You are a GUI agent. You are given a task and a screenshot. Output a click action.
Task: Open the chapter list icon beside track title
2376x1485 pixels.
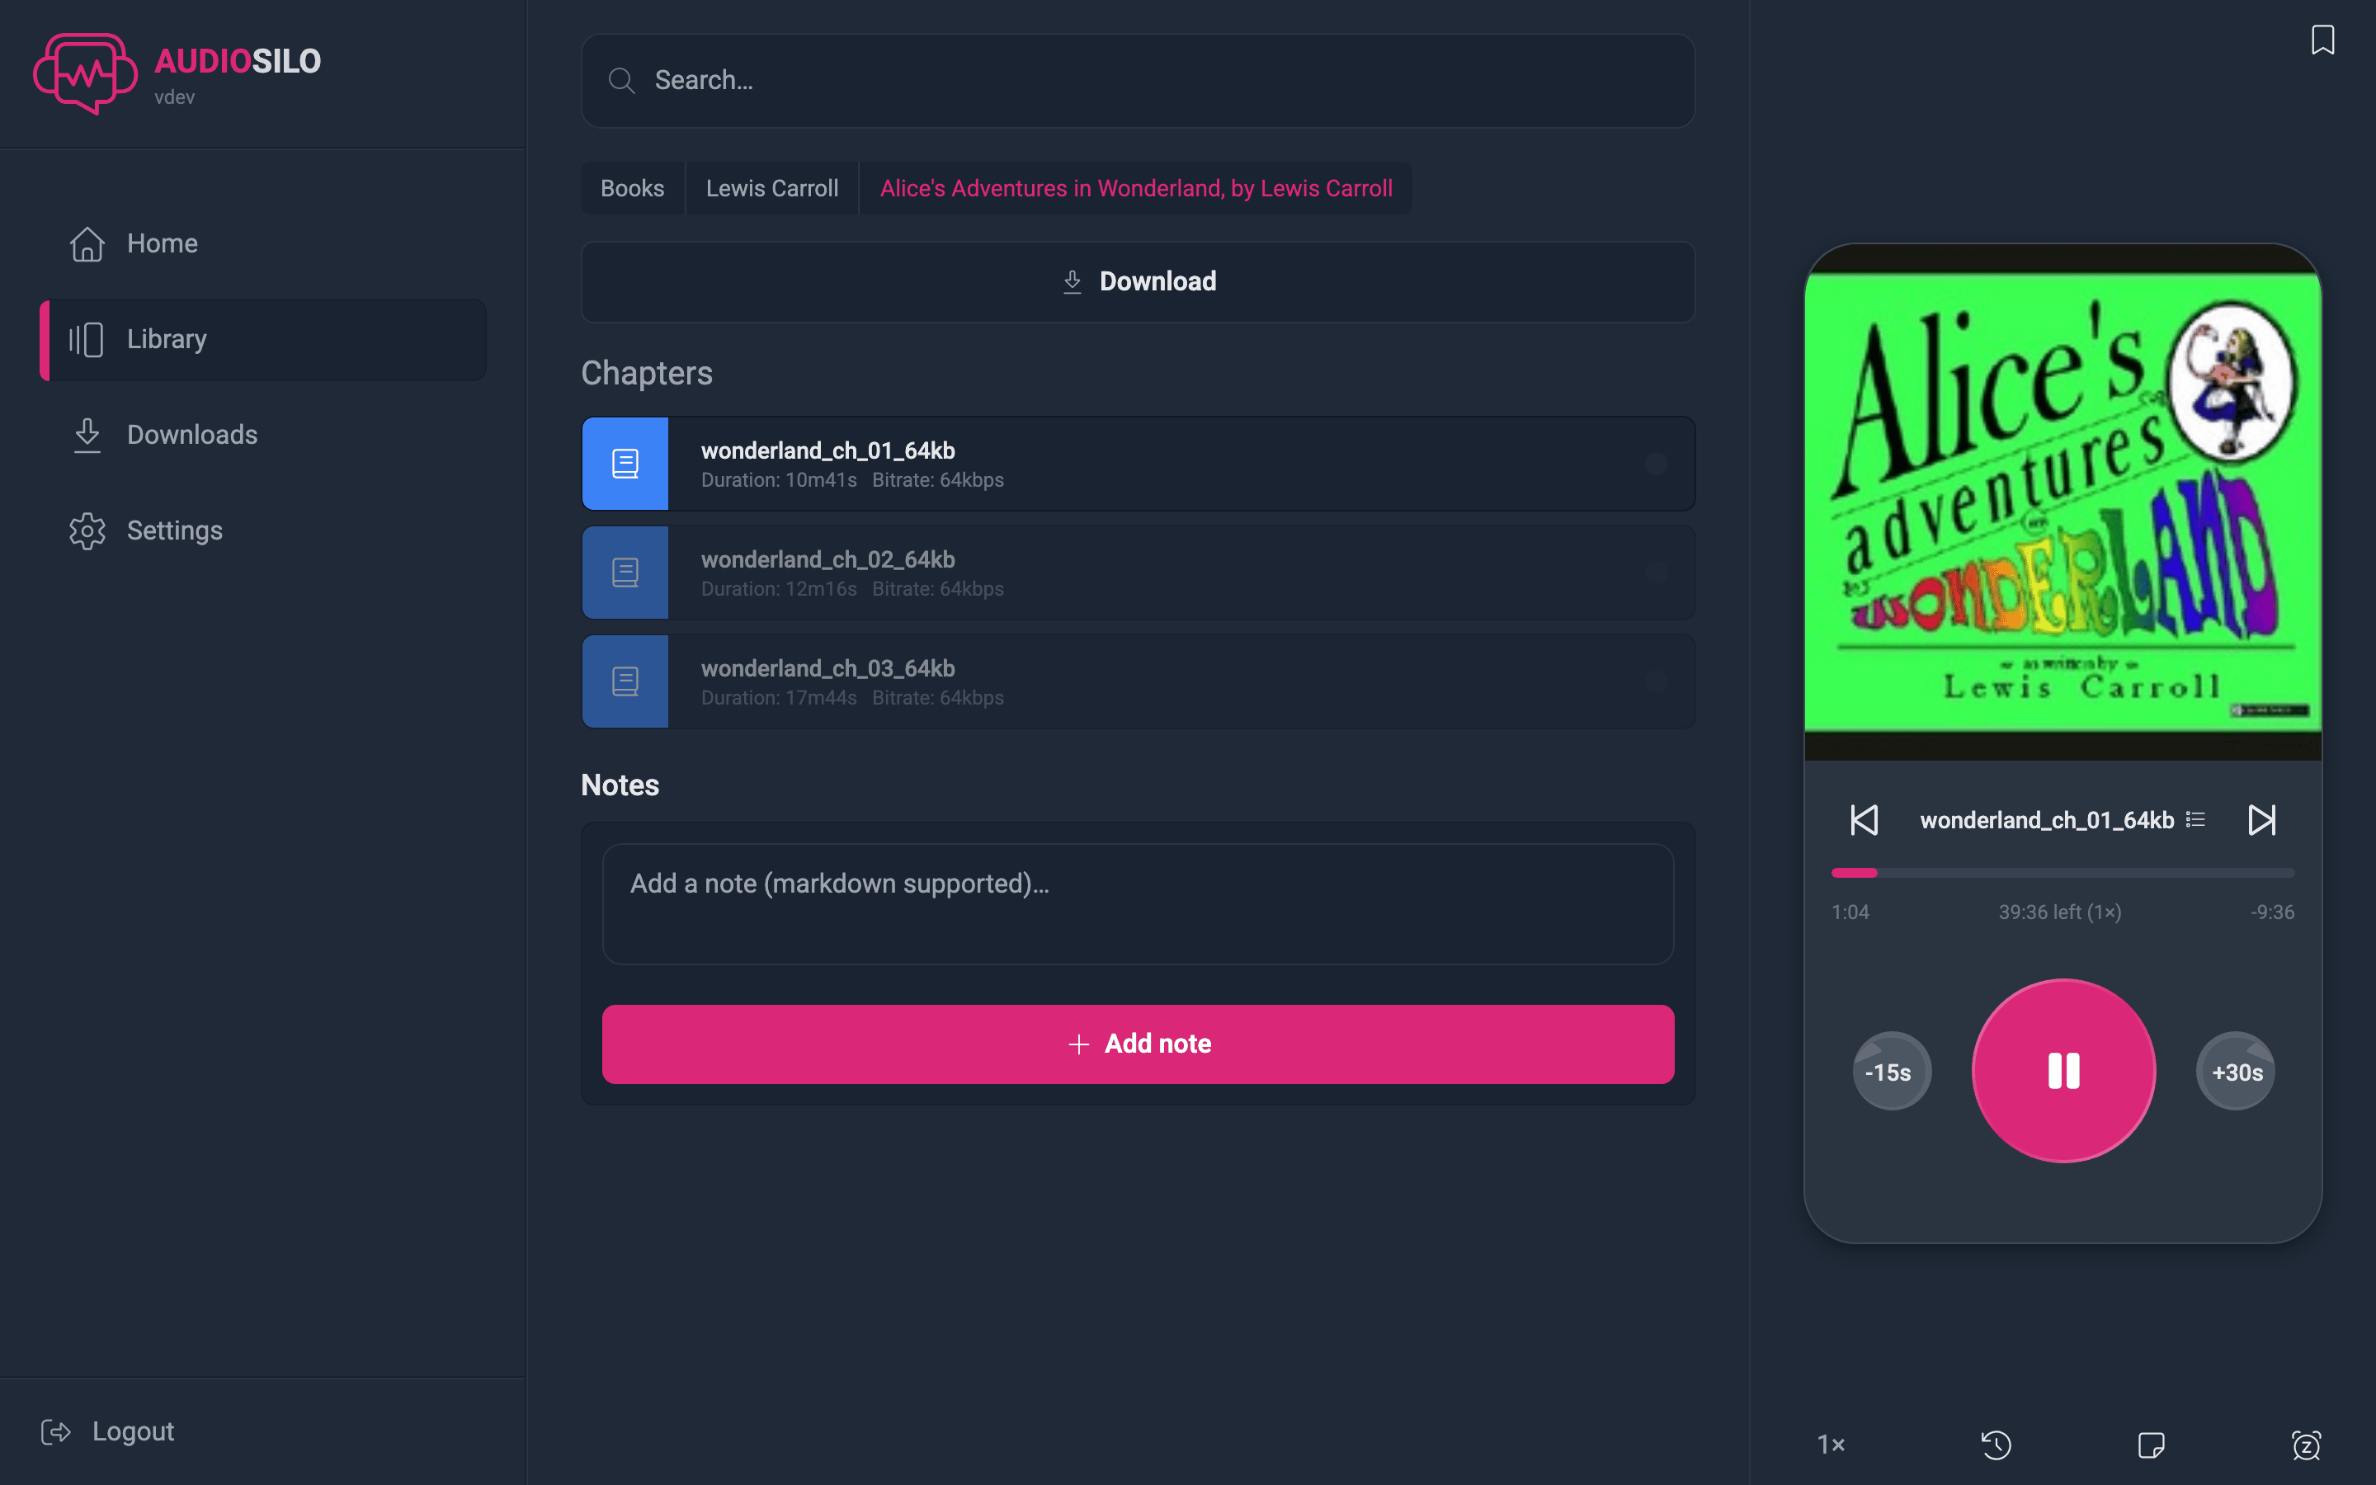[x=2196, y=820]
